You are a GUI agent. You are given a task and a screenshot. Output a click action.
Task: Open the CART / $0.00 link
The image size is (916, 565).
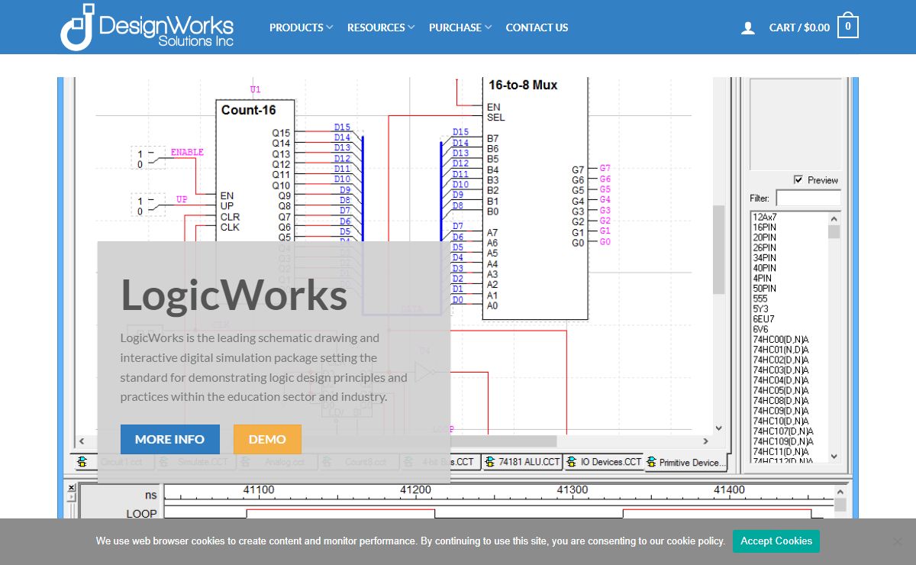pos(799,27)
